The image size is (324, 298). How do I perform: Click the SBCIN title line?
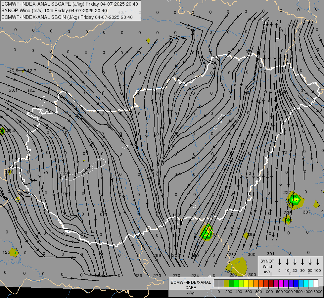[67, 17]
